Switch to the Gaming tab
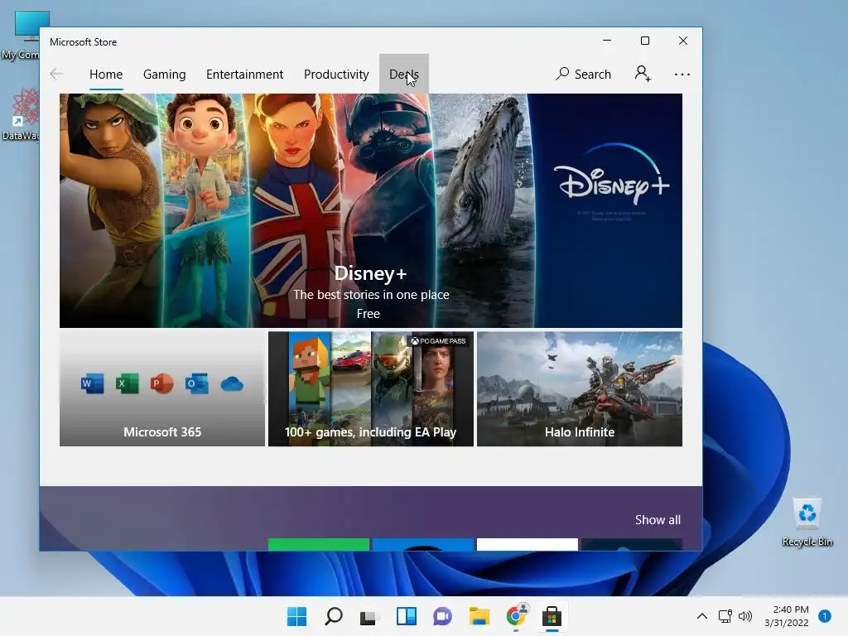Screen dimensions: 848x636 pos(165,74)
